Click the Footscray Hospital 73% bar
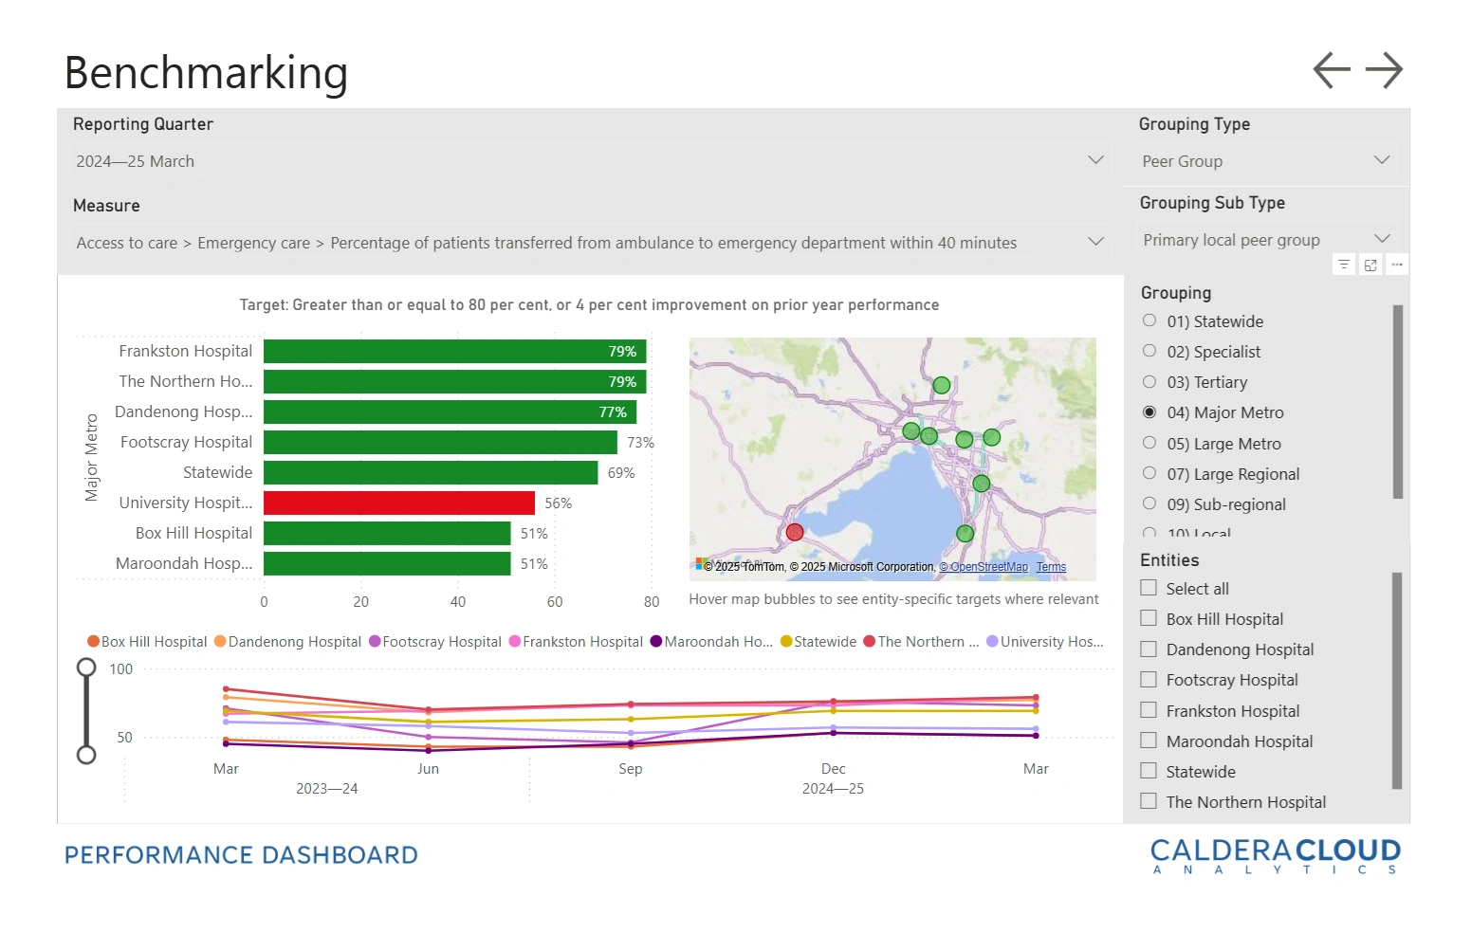Image resolution: width=1471 pixels, height=933 pixels. (x=441, y=442)
